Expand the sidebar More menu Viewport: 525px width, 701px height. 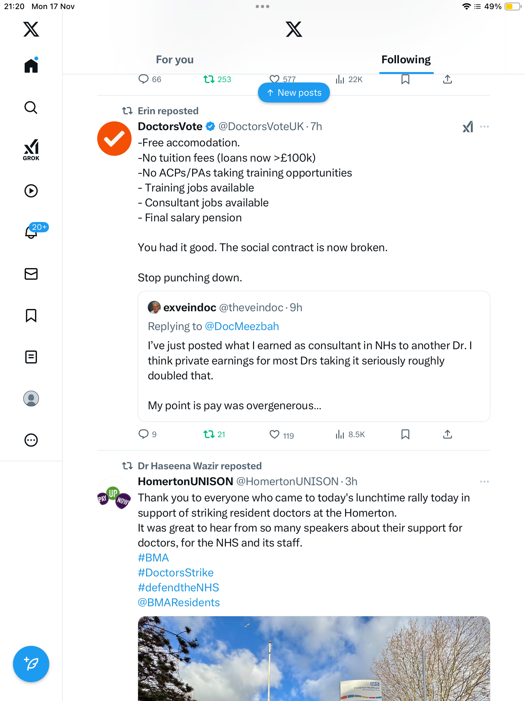point(31,440)
